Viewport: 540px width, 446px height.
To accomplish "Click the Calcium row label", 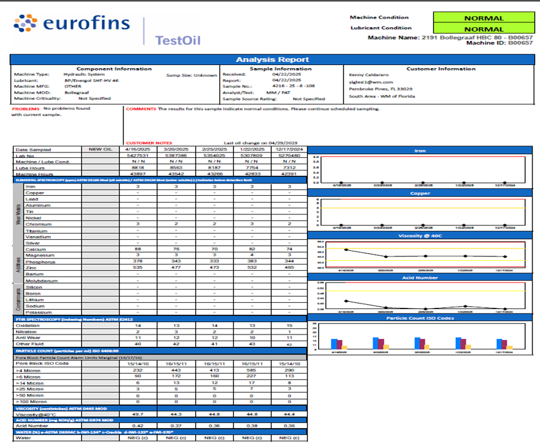I will tap(35, 250).
